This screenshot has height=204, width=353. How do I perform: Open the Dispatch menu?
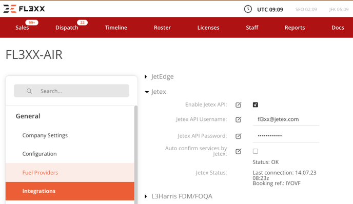tap(67, 28)
